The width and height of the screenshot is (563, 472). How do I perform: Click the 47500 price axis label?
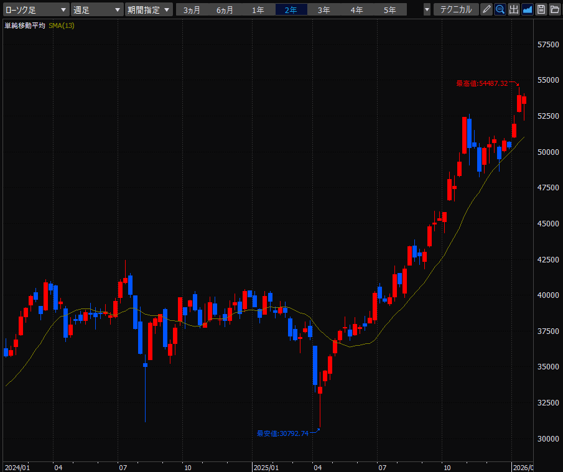[548, 188]
